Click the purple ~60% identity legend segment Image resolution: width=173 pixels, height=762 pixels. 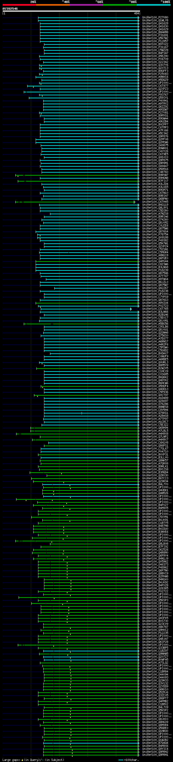(86, 5)
